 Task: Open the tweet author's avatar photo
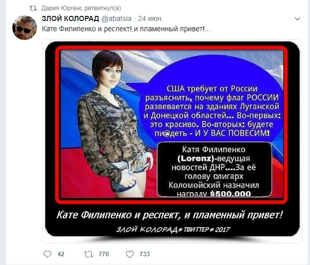pos(25,28)
